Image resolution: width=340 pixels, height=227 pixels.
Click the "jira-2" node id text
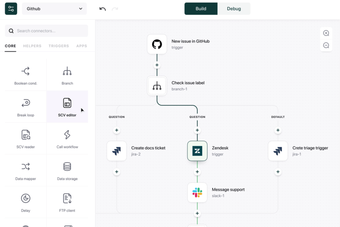(136, 154)
